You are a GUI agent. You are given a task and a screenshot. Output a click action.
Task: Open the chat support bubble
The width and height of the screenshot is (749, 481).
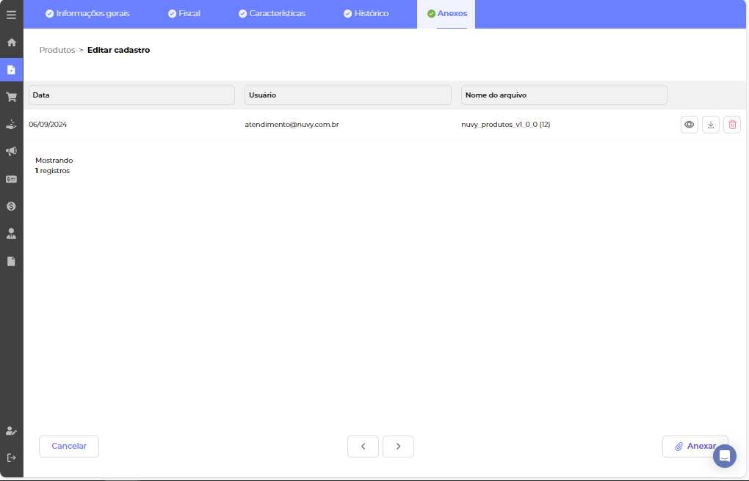[x=724, y=456]
